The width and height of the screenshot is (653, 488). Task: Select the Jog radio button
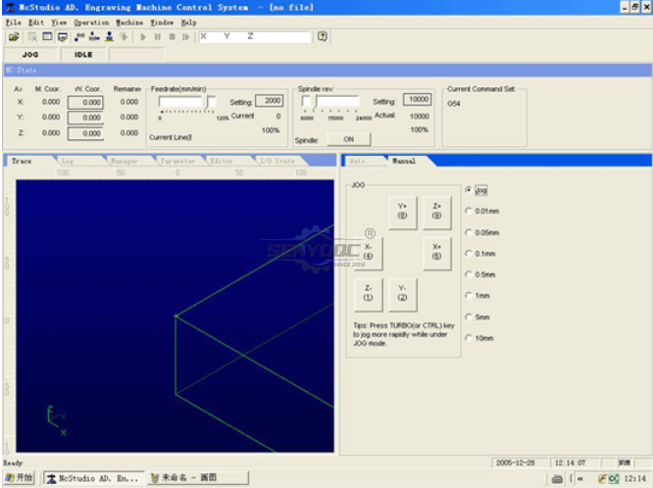469,190
